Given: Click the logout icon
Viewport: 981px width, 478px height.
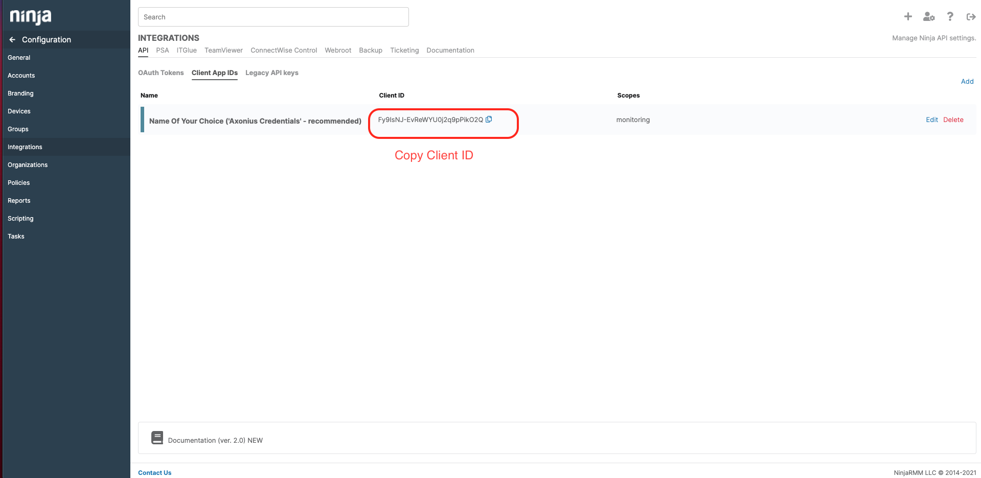Looking at the screenshot, I should click(971, 17).
